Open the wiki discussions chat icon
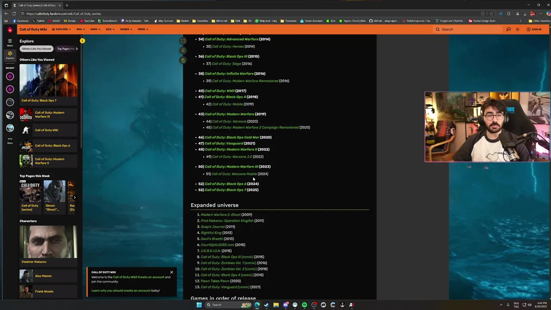Viewport: 551px width, 310px height. [x=508, y=29]
